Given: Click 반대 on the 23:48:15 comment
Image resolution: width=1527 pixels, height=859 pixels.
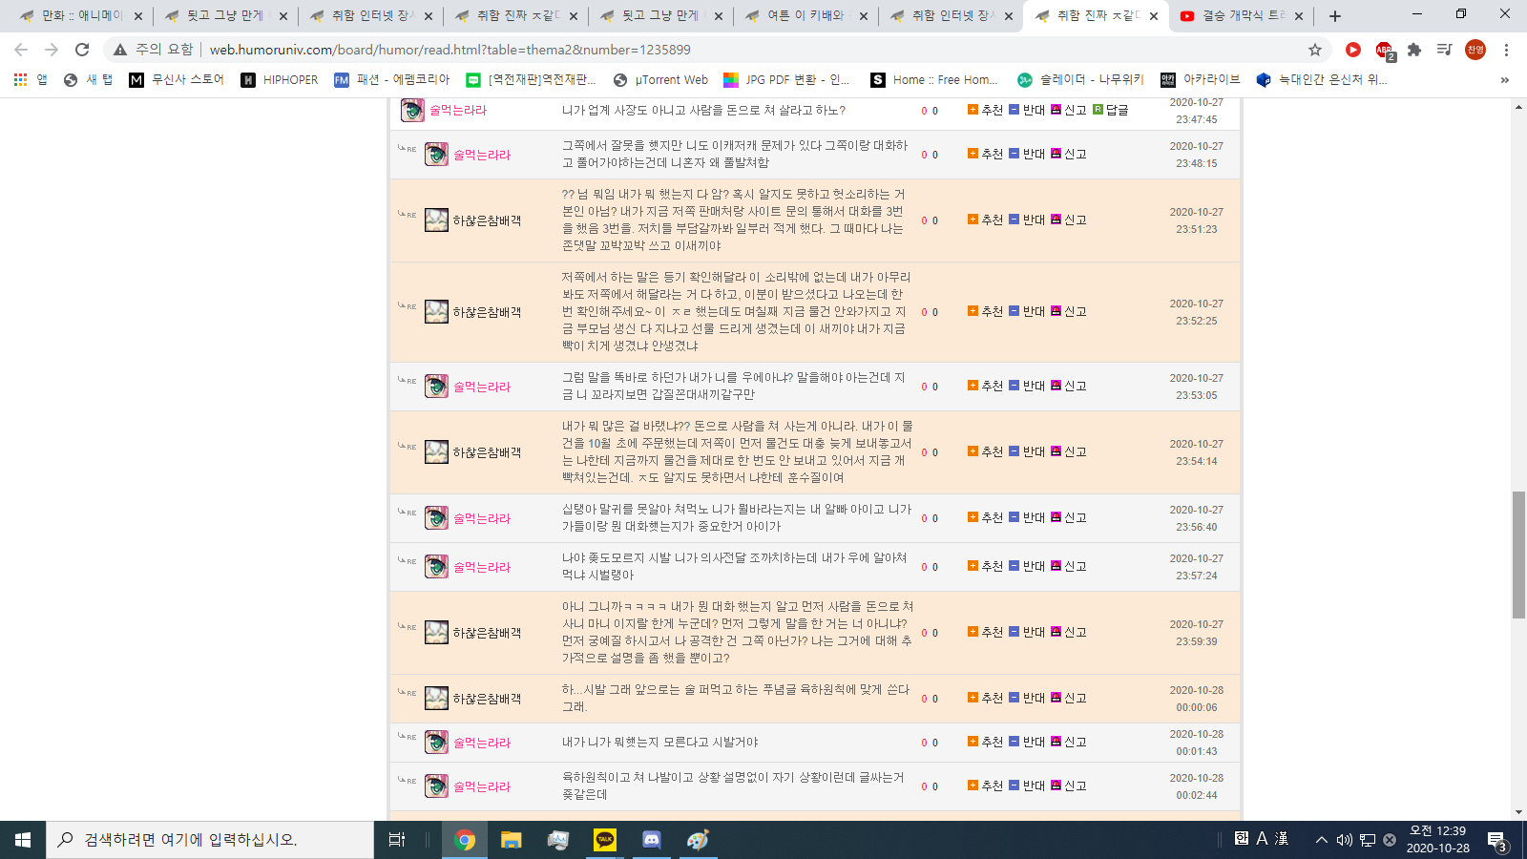Looking at the screenshot, I should 1027,154.
